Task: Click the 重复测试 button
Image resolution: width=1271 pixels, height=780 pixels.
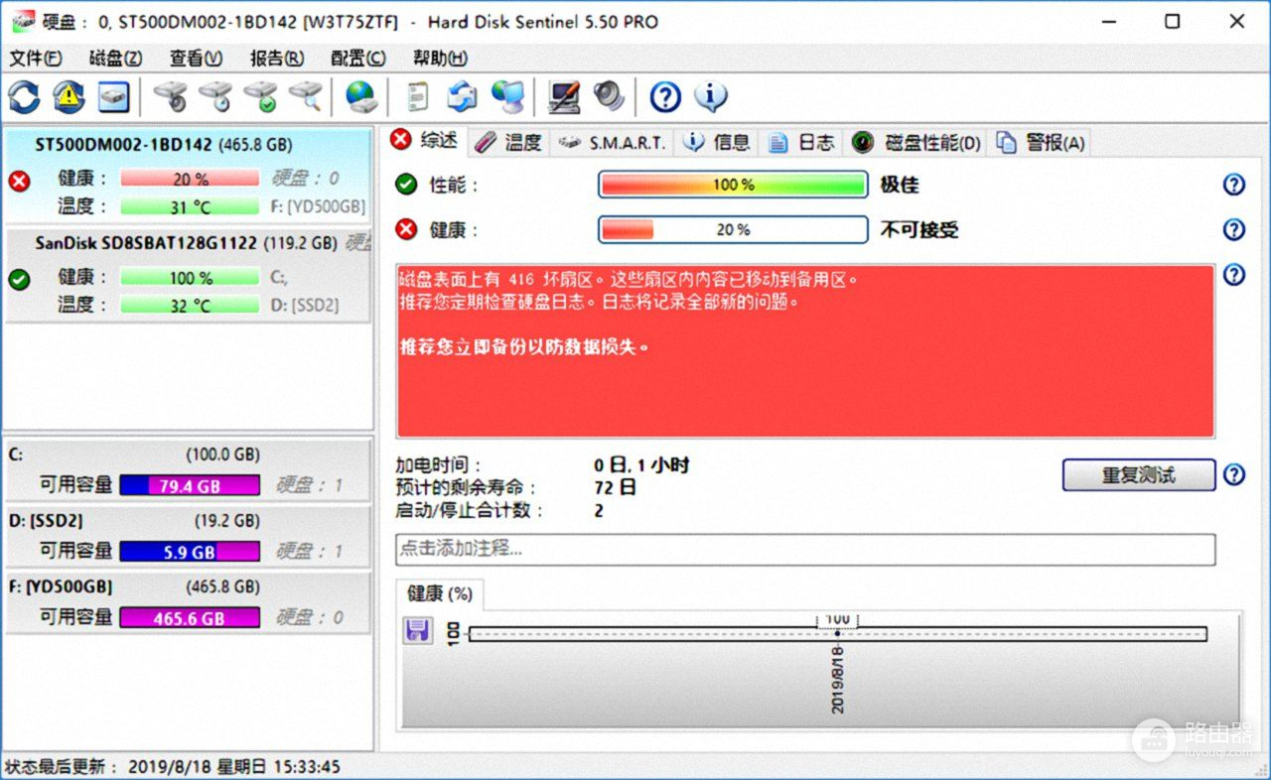Action: point(1139,474)
